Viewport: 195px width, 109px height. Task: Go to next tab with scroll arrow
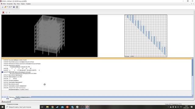[6, 97]
